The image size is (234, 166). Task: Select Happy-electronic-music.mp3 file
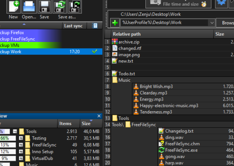click(183, 106)
